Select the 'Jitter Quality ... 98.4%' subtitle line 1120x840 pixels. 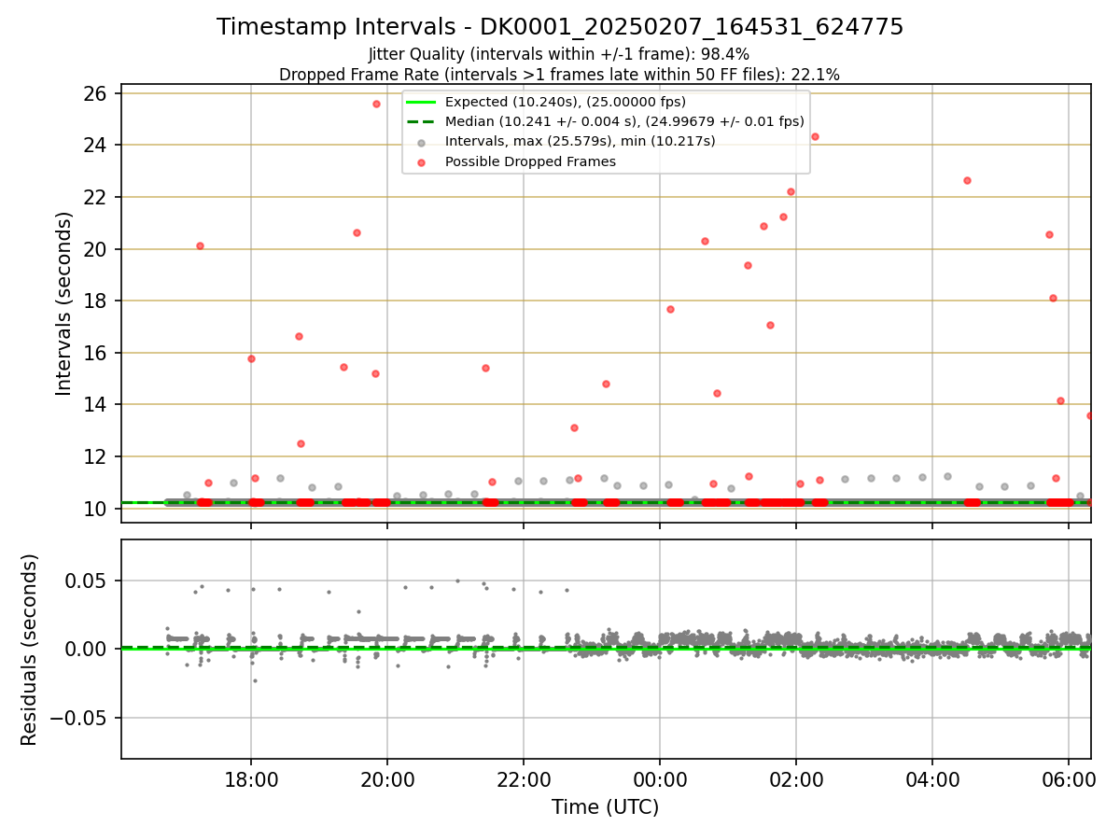pyautogui.click(x=559, y=55)
